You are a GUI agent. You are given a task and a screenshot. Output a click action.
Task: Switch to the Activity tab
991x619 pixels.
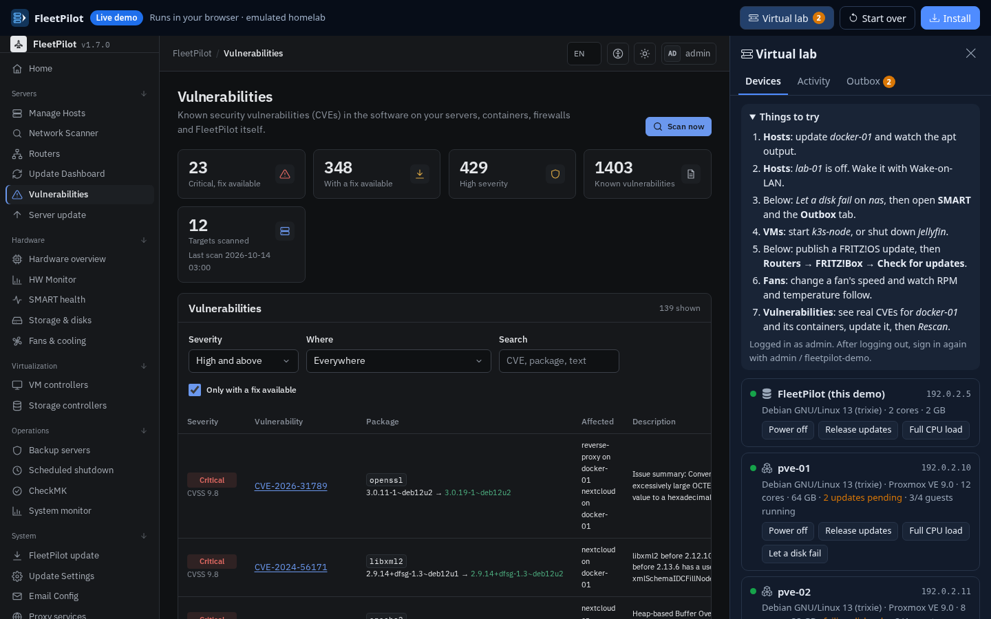[x=813, y=81]
